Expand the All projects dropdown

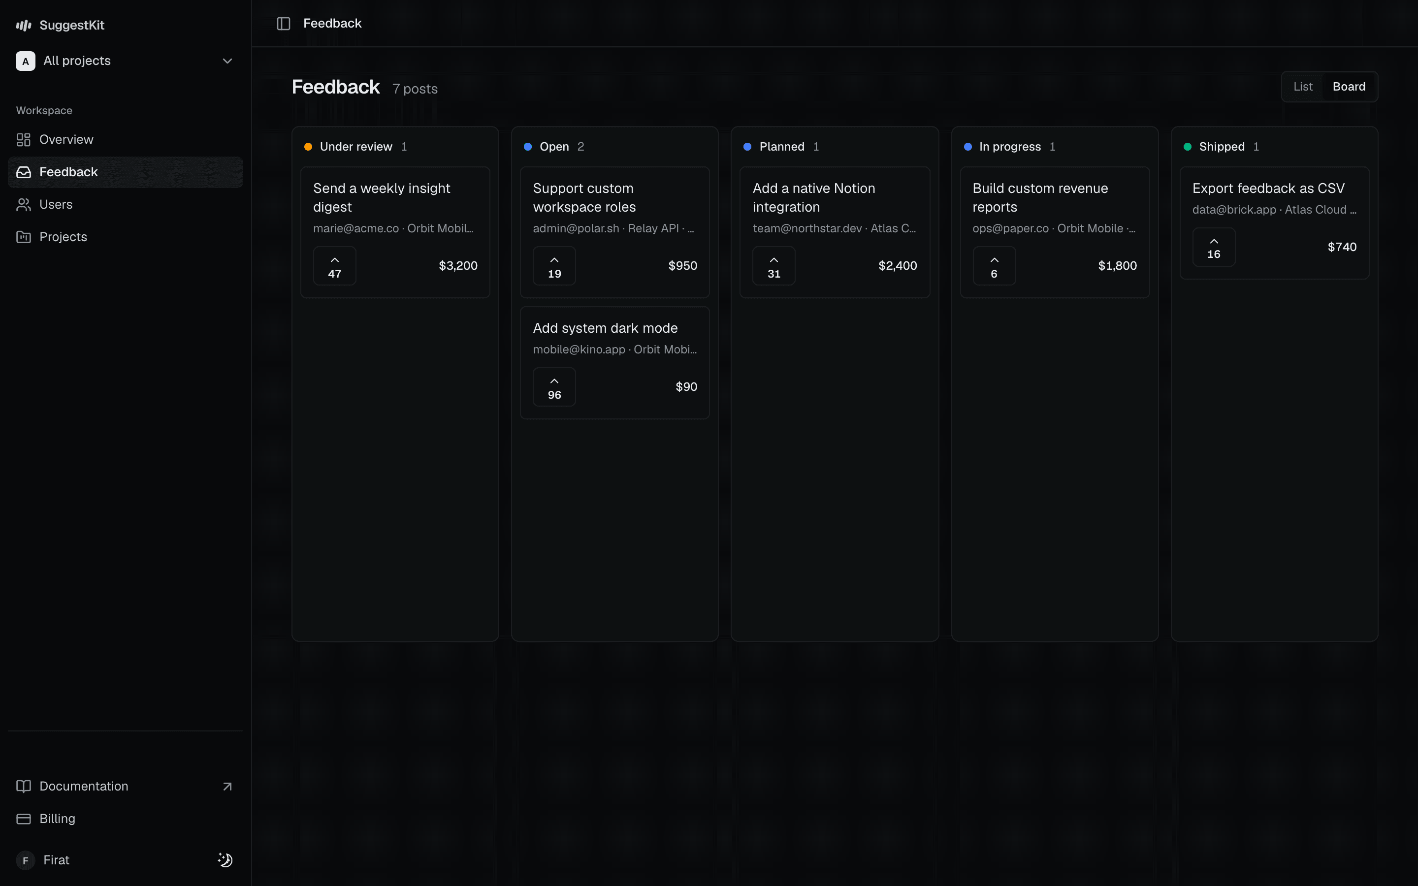(126, 61)
